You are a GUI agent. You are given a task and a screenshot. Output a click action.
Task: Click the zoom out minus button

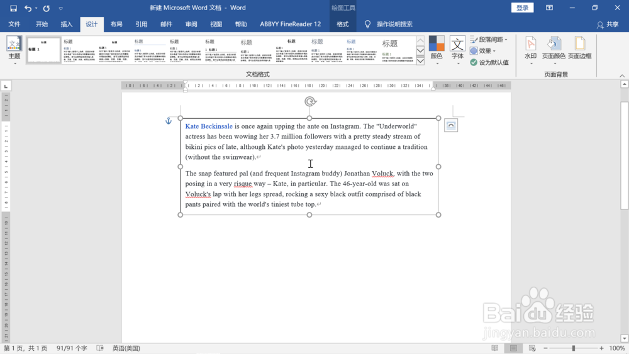point(545,348)
